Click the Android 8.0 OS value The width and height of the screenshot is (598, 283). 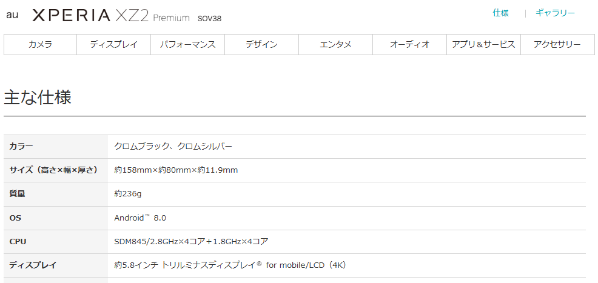pyautogui.click(x=139, y=218)
